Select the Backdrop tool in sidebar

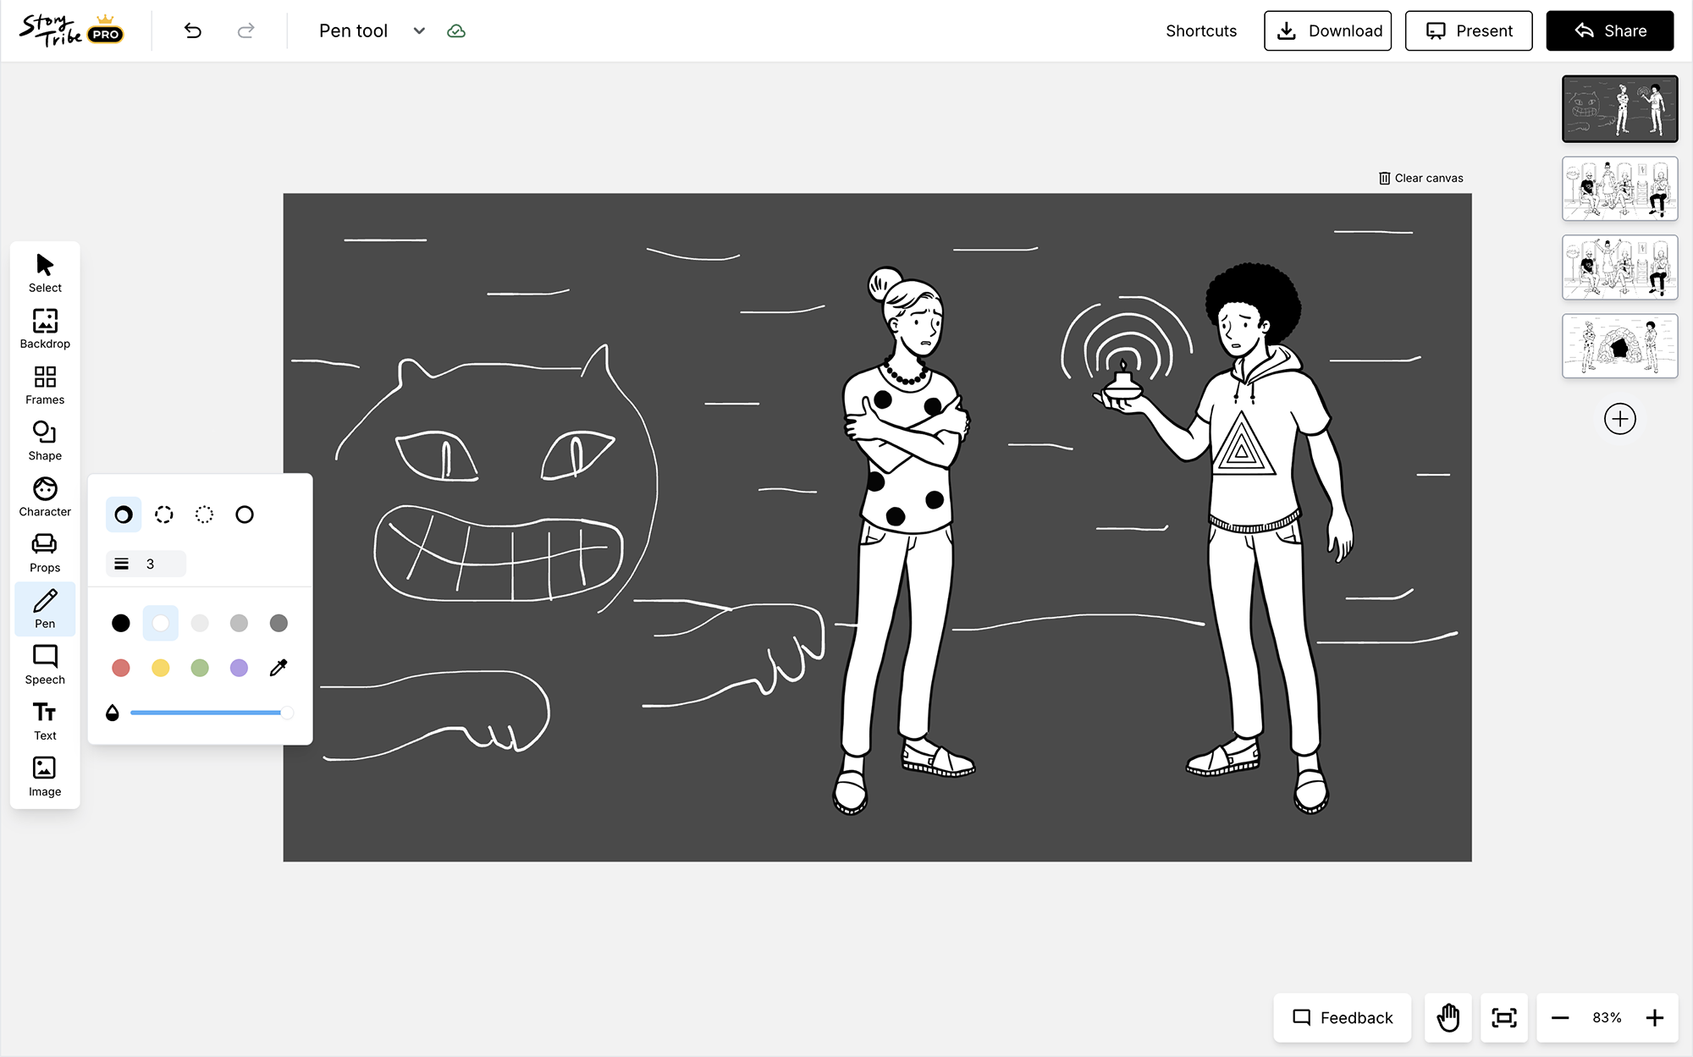[45, 328]
